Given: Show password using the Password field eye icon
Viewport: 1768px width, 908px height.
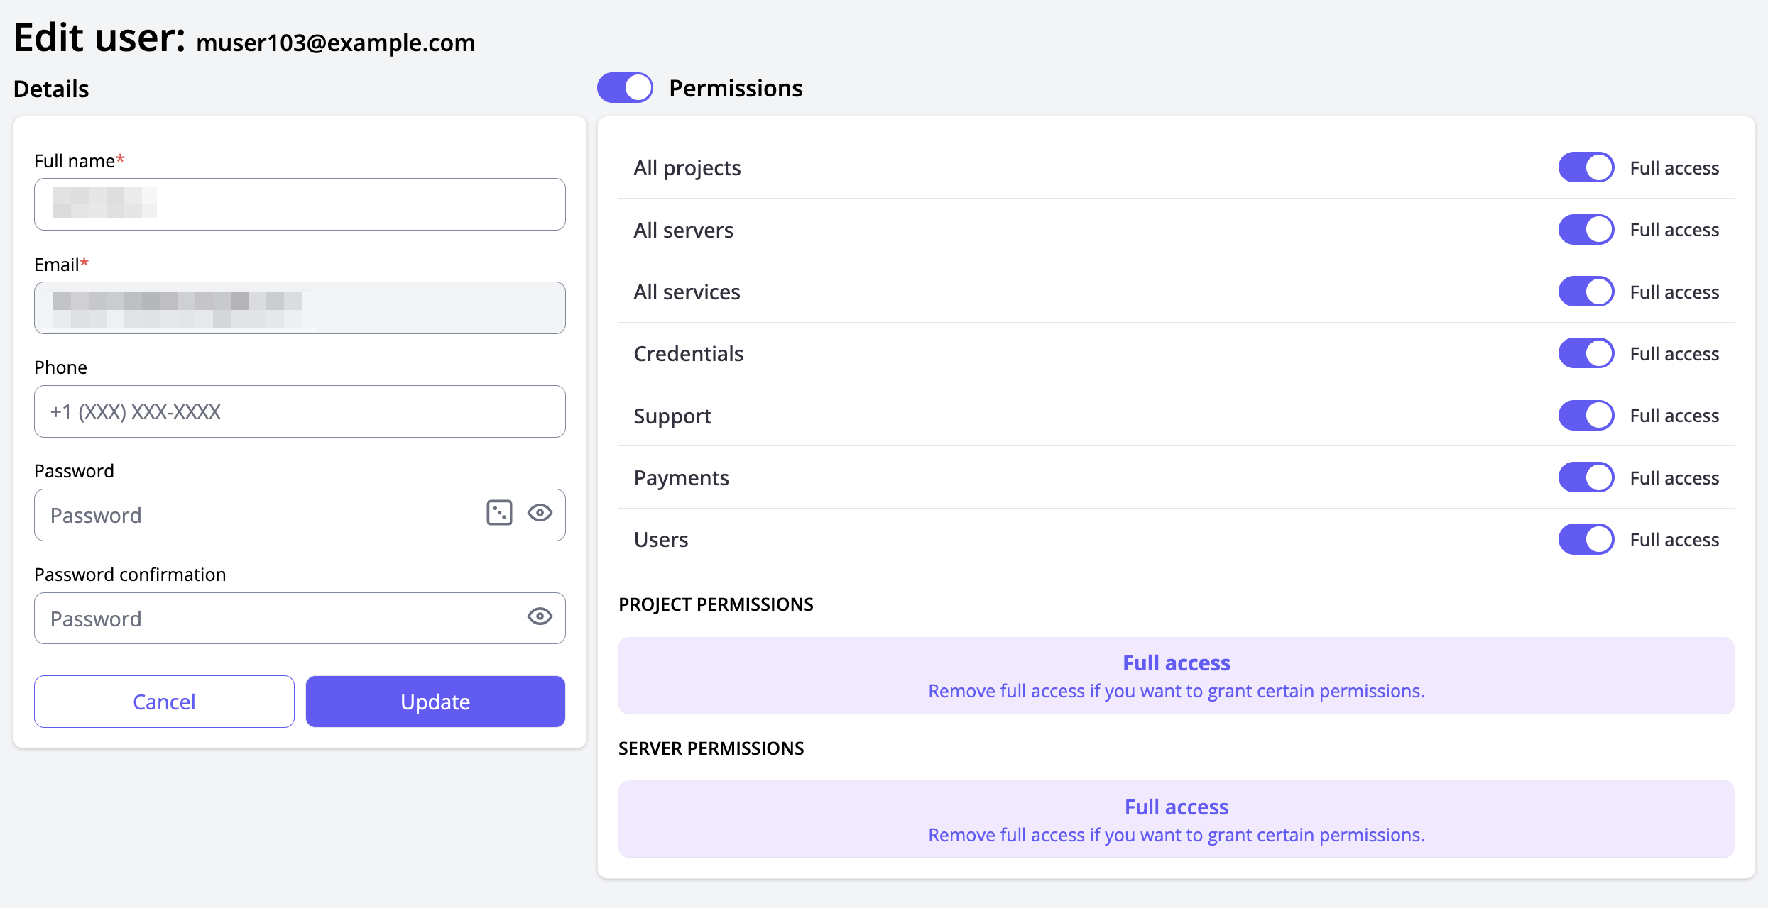Looking at the screenshot, I should [540, 513].
